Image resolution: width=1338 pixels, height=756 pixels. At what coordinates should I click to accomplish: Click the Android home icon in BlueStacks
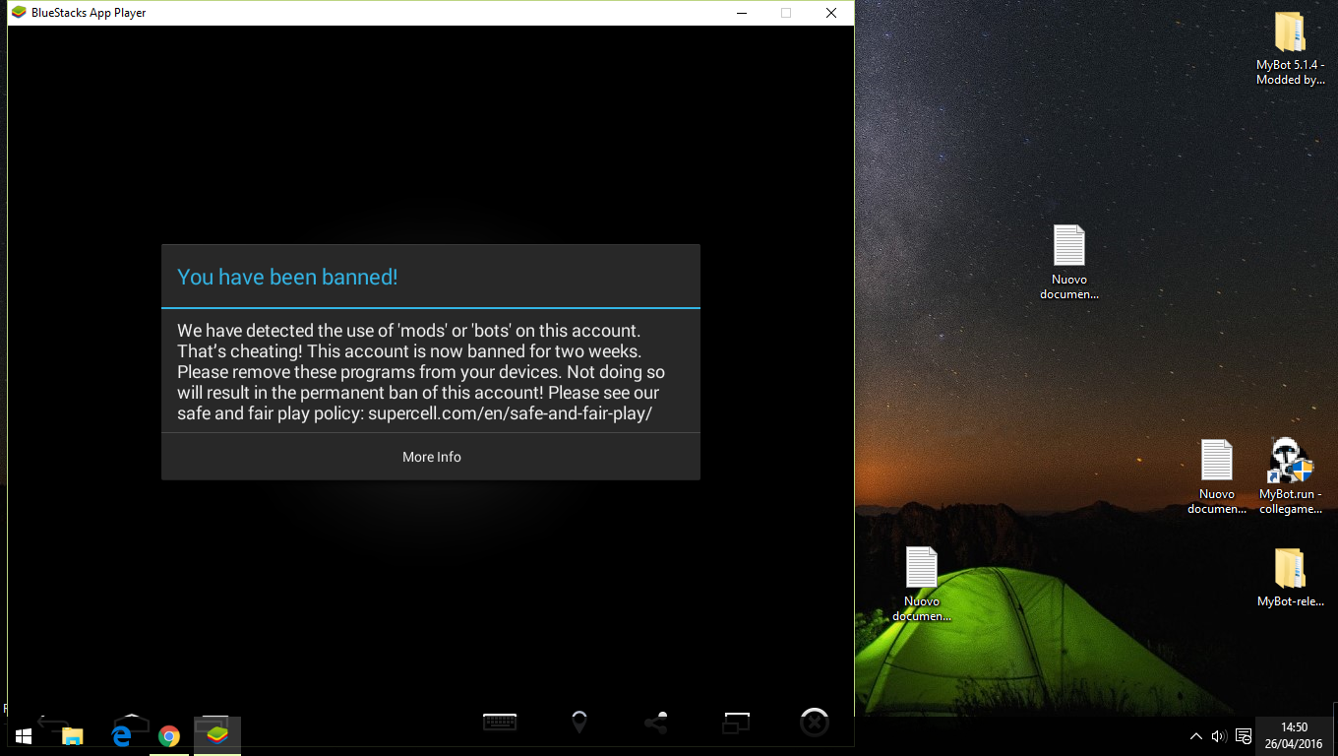[132, 722]
